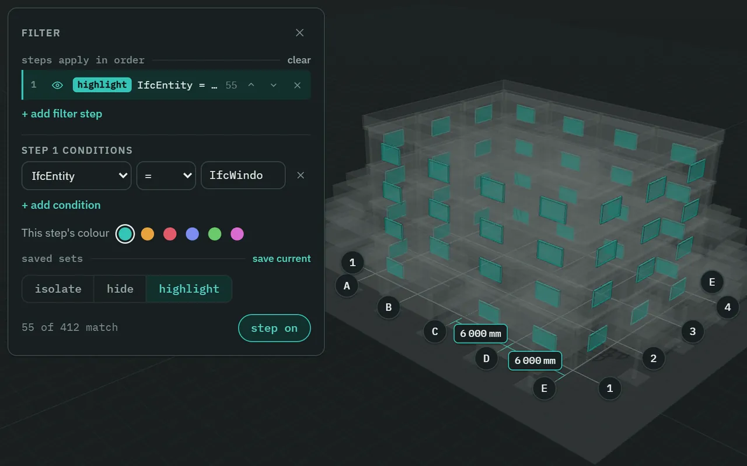This screenshot has height=466, width=747.
Task: Select grid axis bubble D
Action: coord(486,358)
